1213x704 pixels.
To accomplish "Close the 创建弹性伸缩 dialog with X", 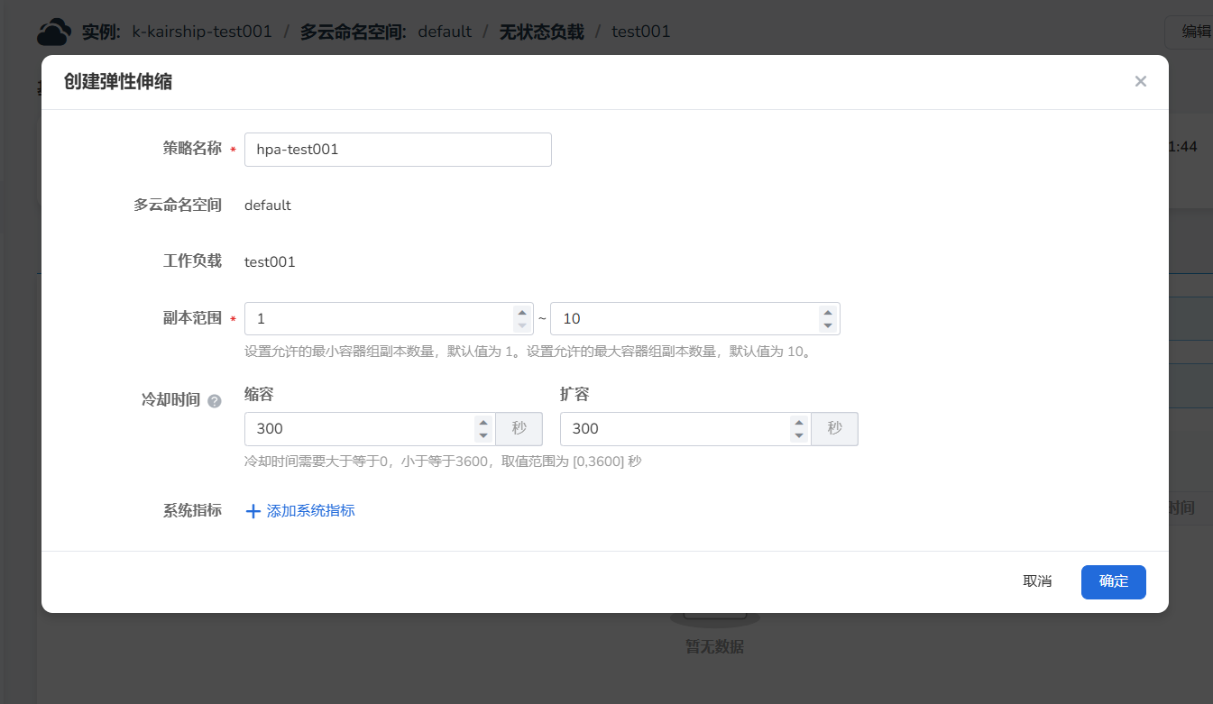I will coord(1140,82).
